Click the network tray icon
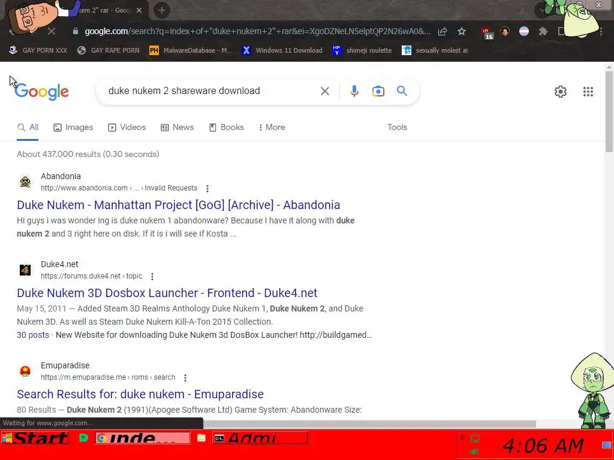 click(475, 438)
